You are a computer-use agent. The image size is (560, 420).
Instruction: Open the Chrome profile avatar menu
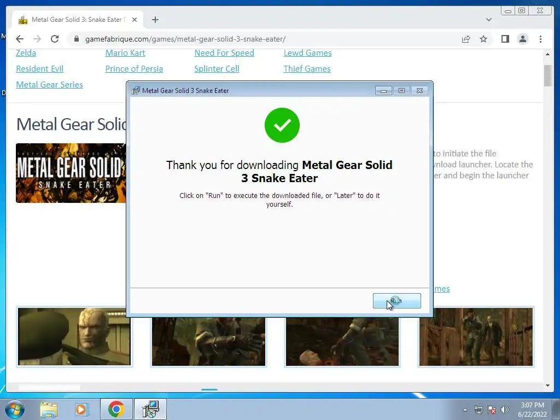(x=522, y=39)
